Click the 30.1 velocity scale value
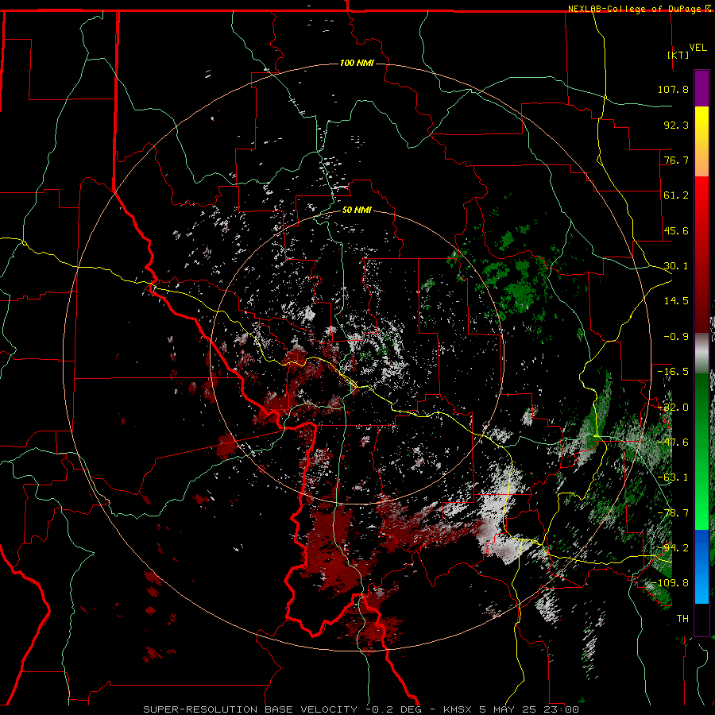Screen dimensions: 715x715 (676, 266)
